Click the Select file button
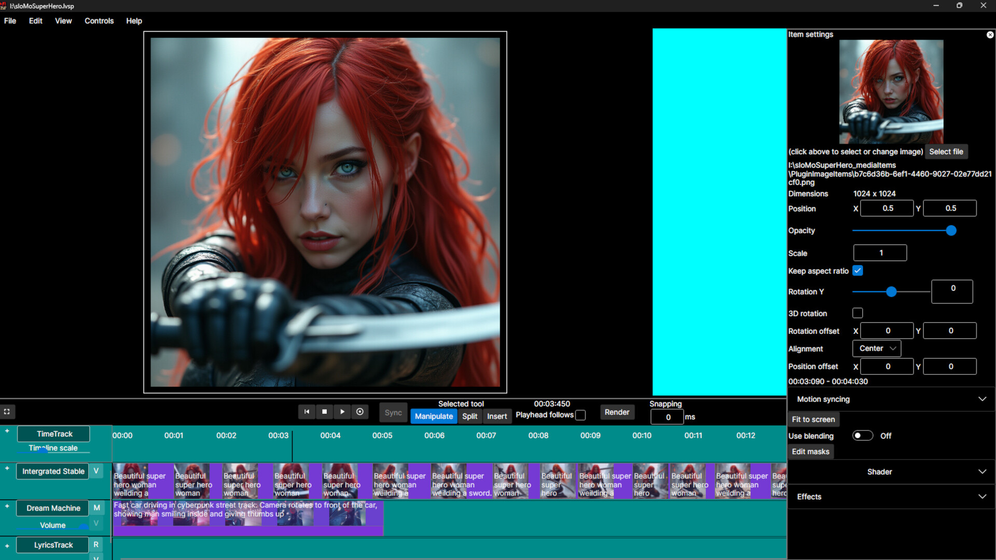The height and width of the screenshot is (560, 996). coord(946,151)
